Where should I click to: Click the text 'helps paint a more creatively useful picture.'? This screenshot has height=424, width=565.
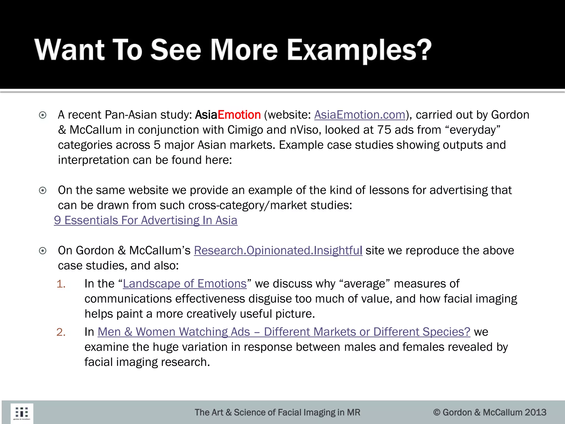click(200, 314)
